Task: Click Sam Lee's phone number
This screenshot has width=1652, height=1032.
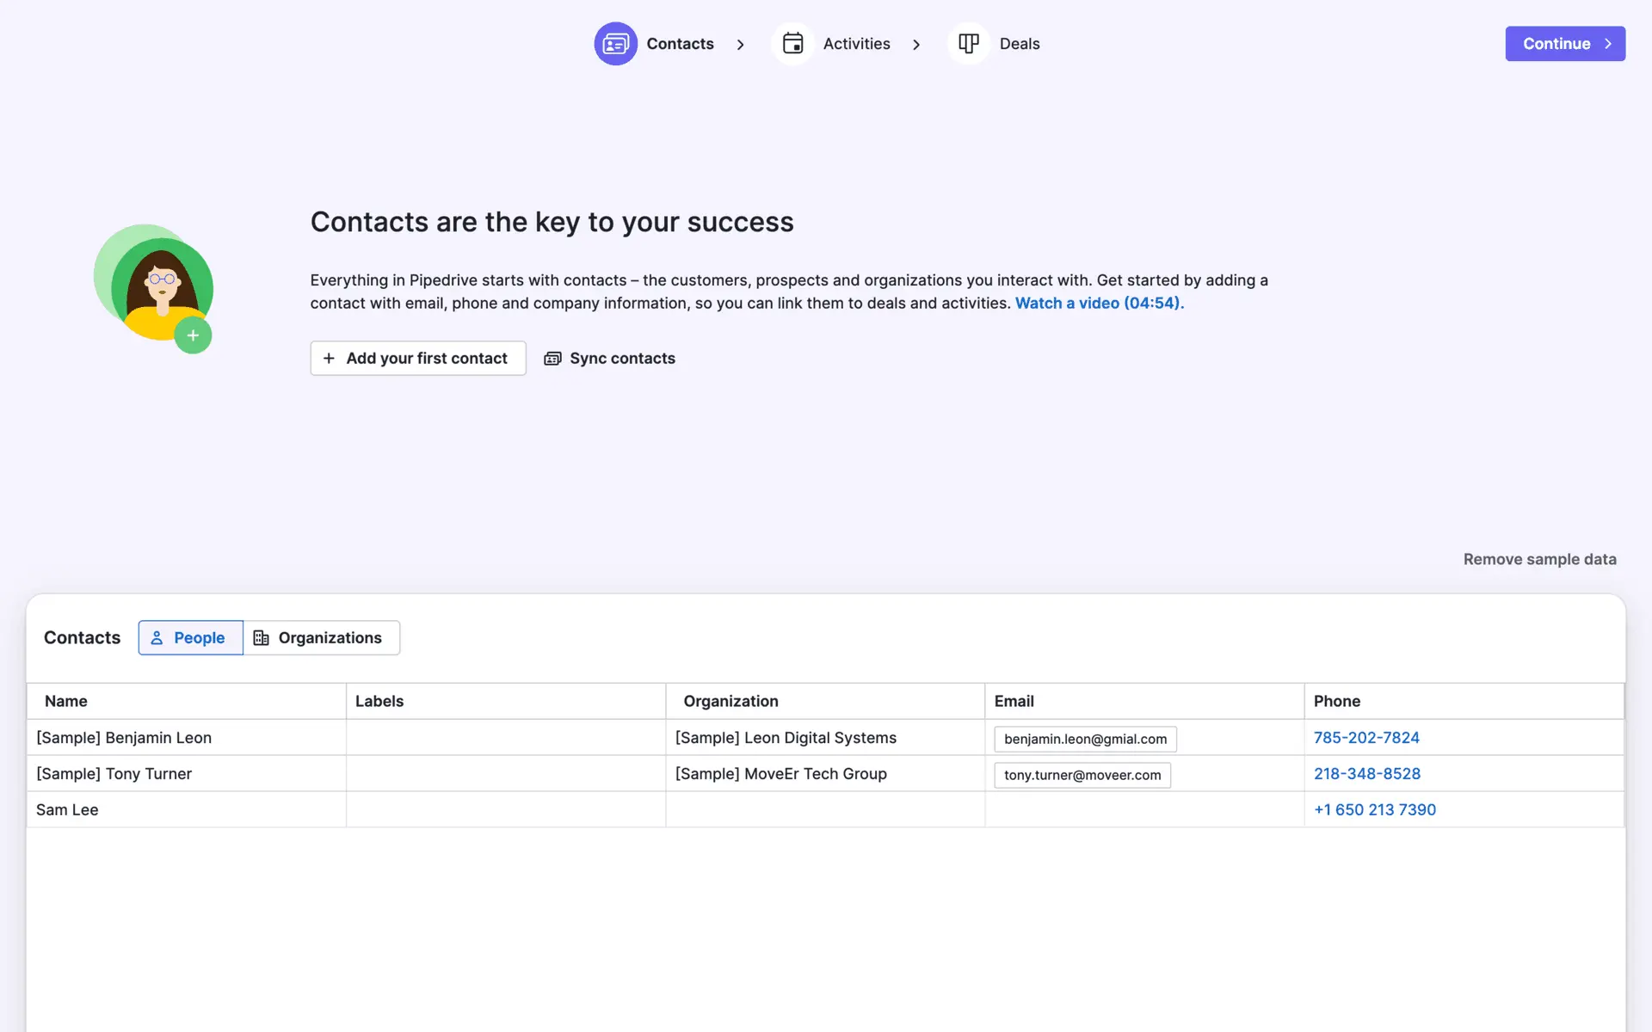Action: tap(1374, 810)
